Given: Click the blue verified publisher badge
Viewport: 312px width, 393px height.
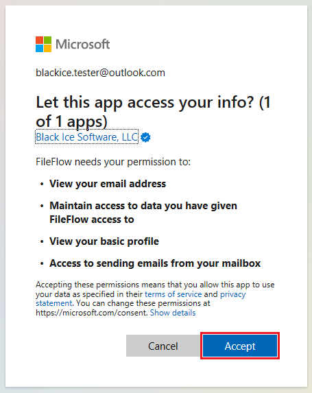Looking at the screenshot, I should tap(145, 137).
